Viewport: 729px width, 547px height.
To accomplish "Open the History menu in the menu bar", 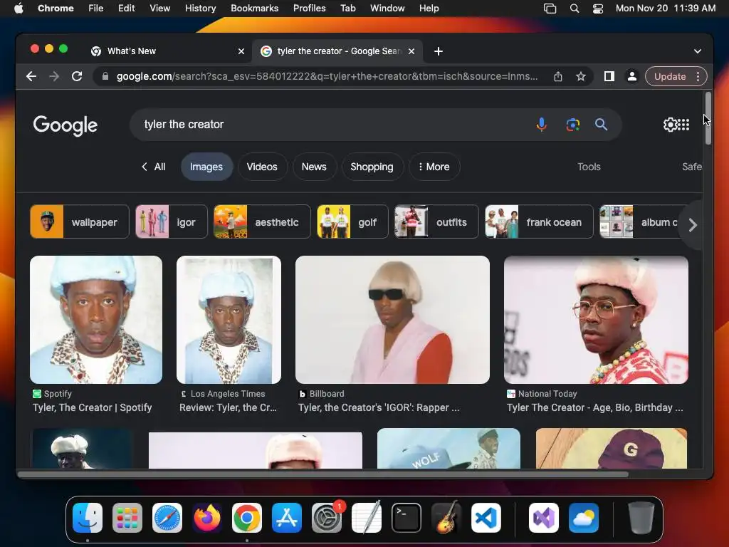I will (200, 9).
